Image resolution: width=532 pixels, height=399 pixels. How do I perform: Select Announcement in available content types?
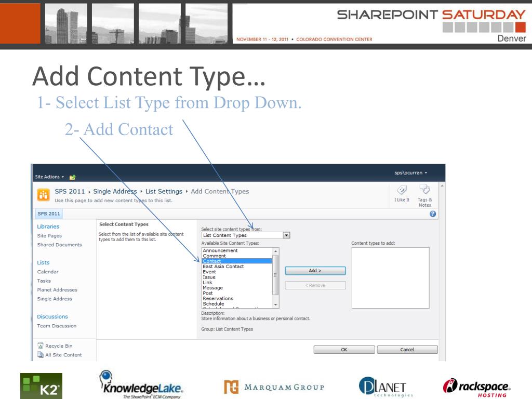tap(237, 250)
